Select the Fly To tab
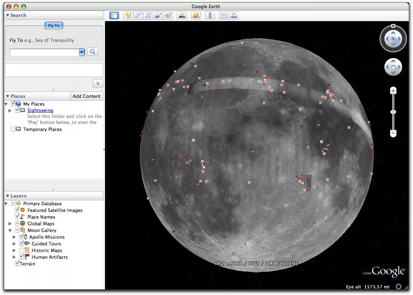The image size is (413, 295). click(x=54, y=26)
